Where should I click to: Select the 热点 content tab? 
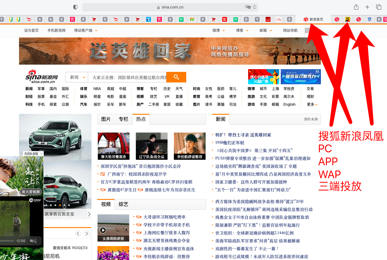141,119
